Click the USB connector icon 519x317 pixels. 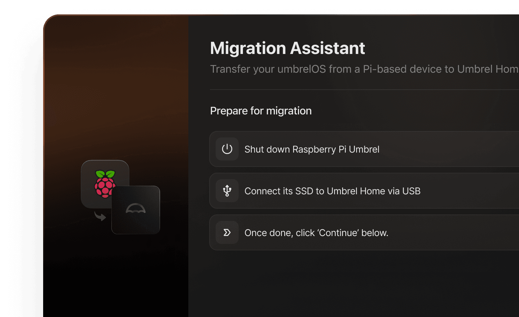[x=227, y=191]
